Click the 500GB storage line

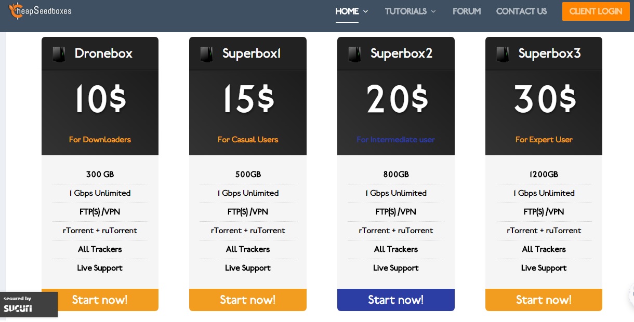[x=248, y=175]
